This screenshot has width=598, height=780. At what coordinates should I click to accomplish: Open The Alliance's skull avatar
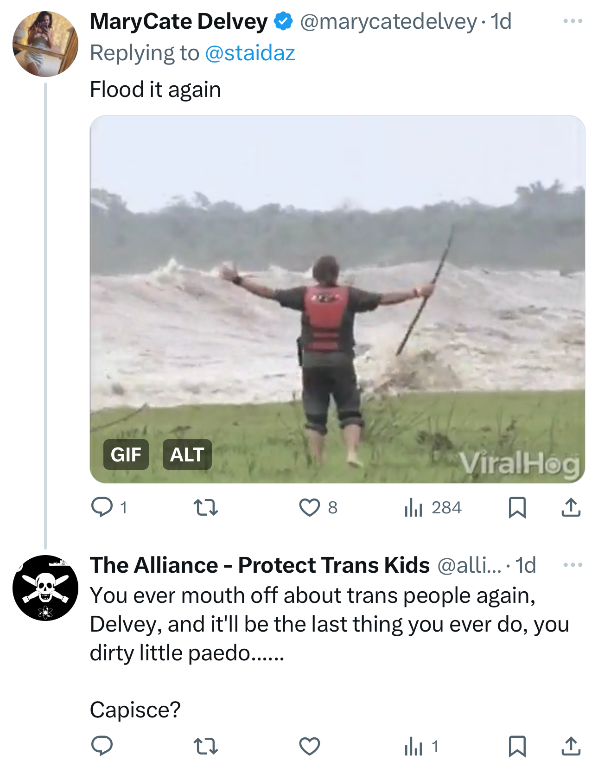[x=45, y=588]
